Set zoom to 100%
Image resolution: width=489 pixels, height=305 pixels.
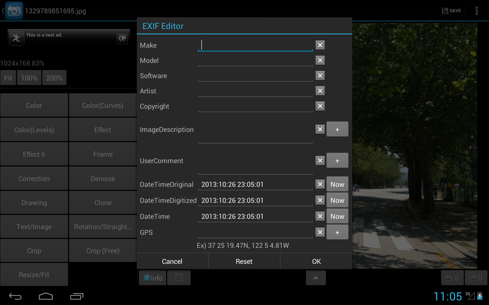click(29, 78)
